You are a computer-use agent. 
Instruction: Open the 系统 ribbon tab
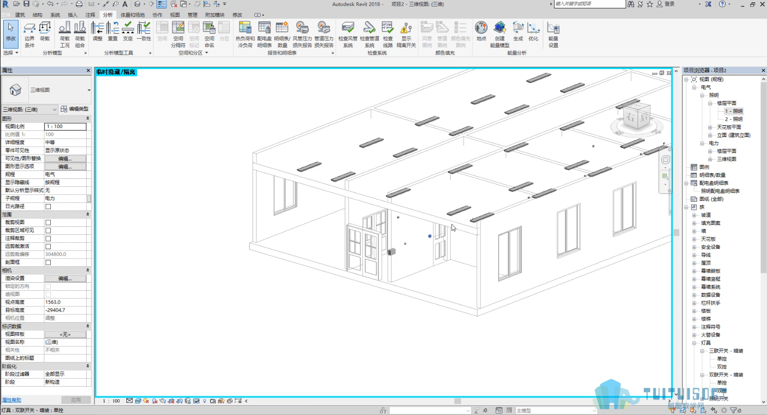tap(55, 15)
